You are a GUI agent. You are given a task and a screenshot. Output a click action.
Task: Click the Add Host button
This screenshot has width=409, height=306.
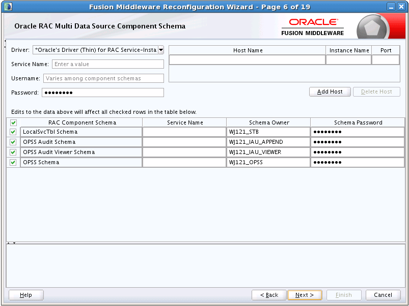(330, 91)
